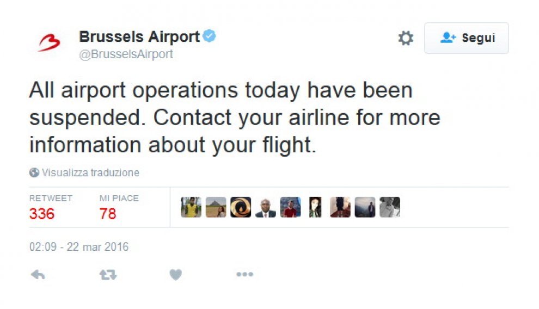The height and width of the screenshot is (309, 539).
Task: Open more options three-dots icon
Action: (245, 274)
